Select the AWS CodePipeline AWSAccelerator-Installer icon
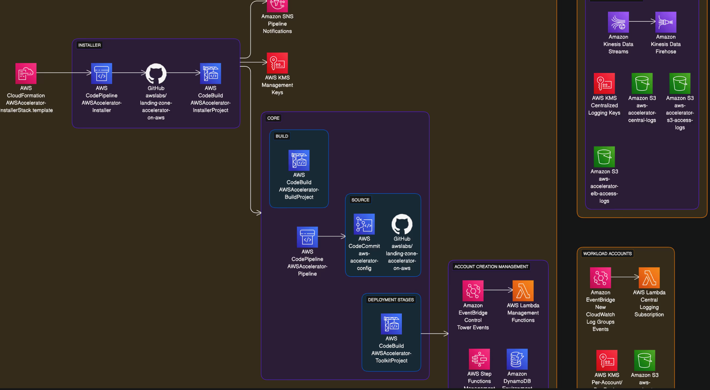The image size is (710, 390). click(101, 73)
